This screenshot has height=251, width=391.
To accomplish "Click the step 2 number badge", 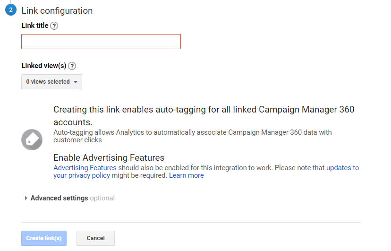I will coord(11,10).
